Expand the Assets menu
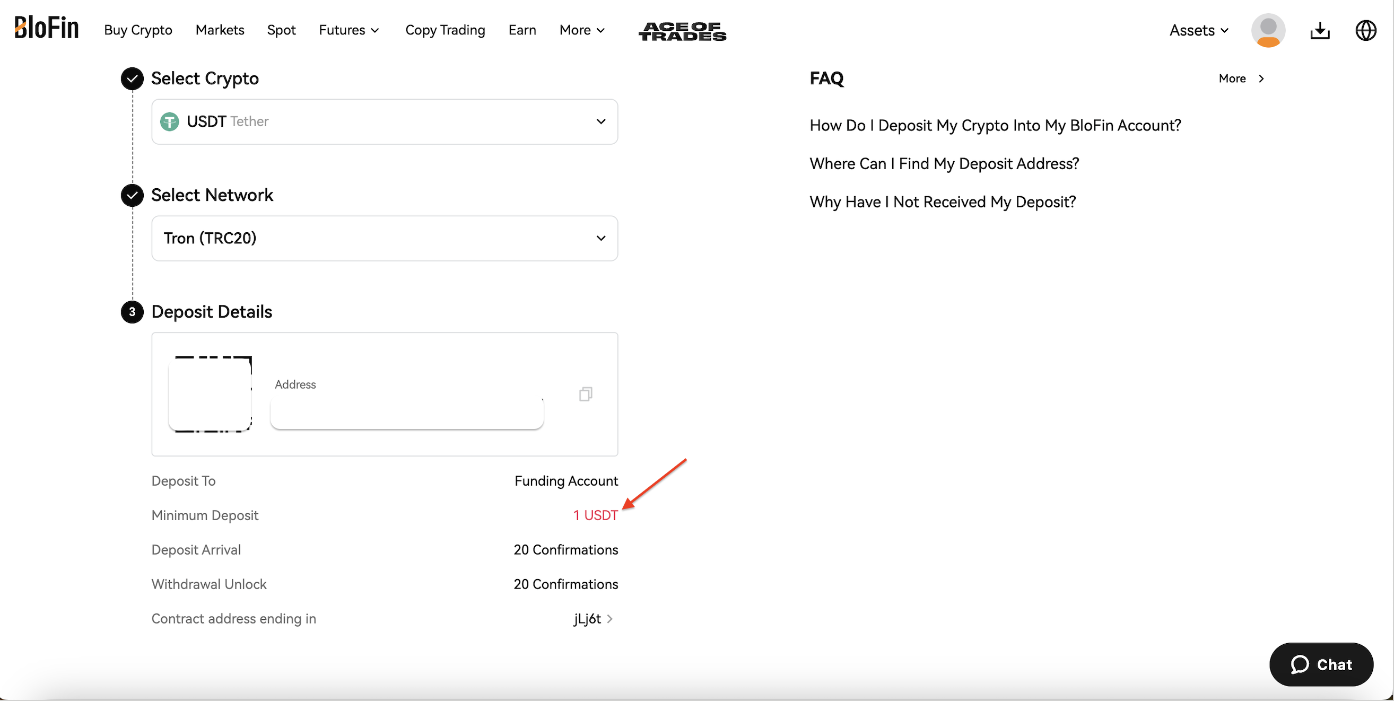Image resolution: width=1394 pixels, height=701 pixels. [x=1199, y=30]
